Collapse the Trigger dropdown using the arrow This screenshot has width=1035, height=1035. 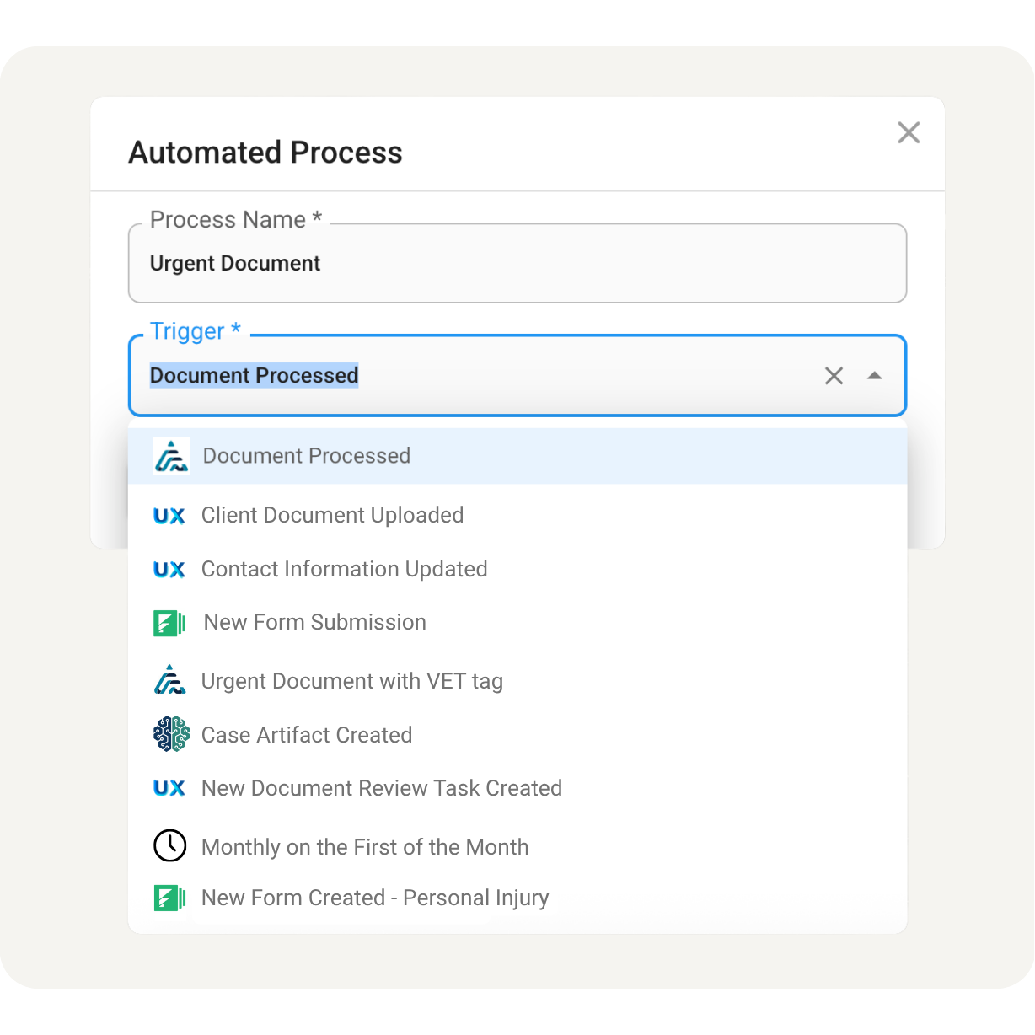pyautogui.click(x=874, y=376)
